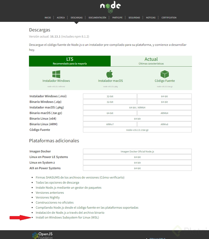Open Construcciones no oficiales link
Viewport: 209px width, 239px height.
(x=55, y=202)
